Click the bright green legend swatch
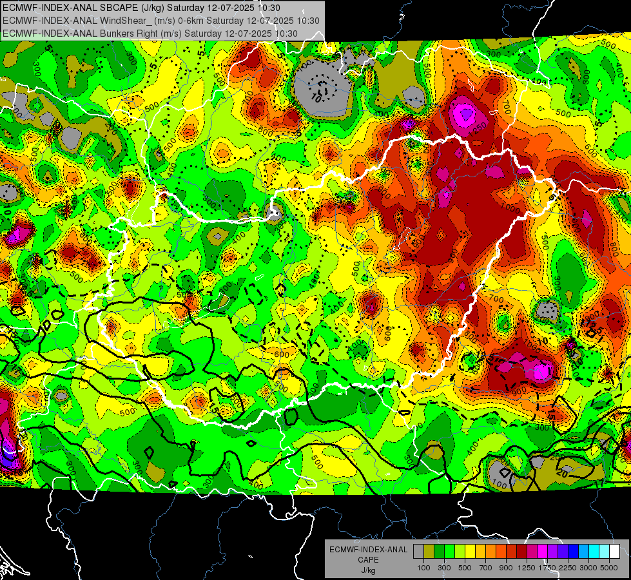This screenshot has width=631, height=580. click(449, 551)
